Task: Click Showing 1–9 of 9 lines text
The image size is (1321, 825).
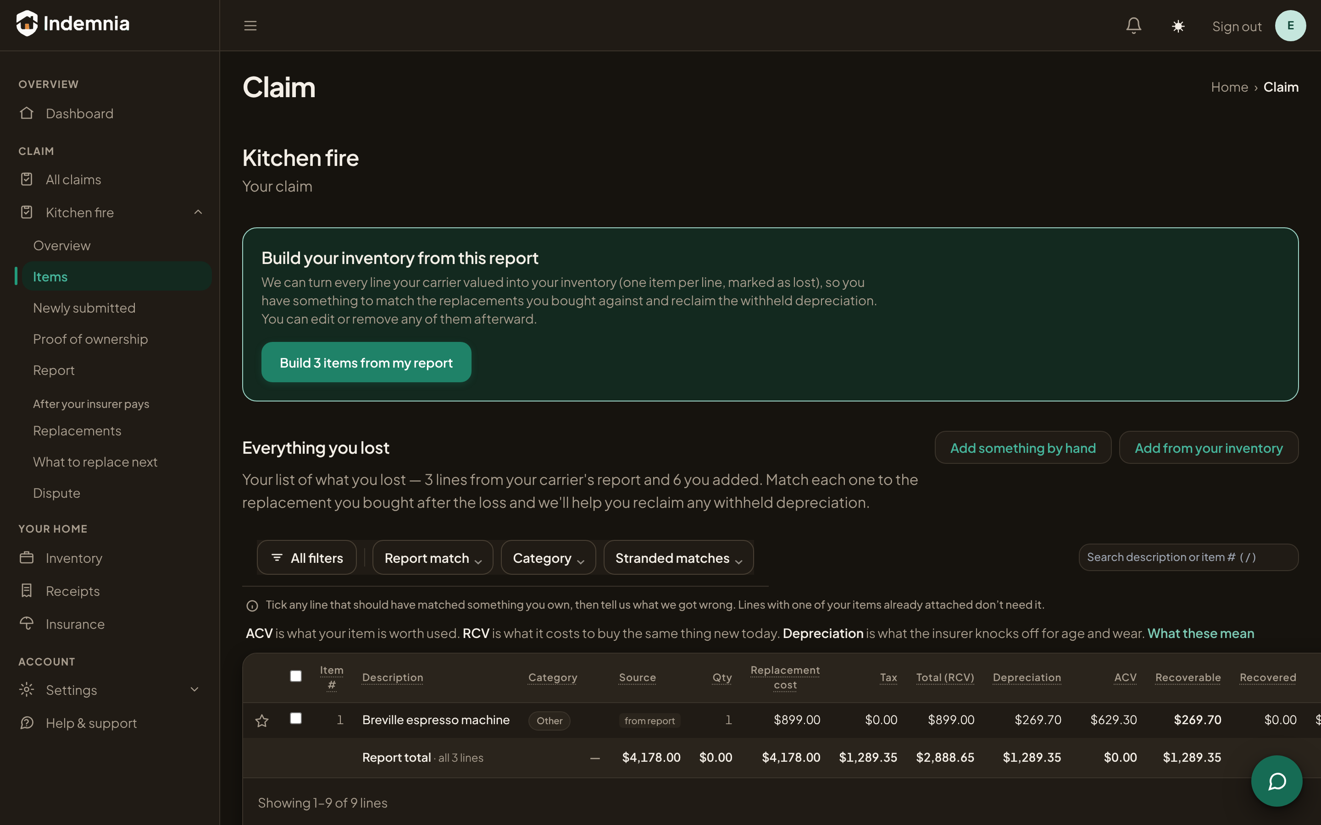Action: (x=322, y=803)
